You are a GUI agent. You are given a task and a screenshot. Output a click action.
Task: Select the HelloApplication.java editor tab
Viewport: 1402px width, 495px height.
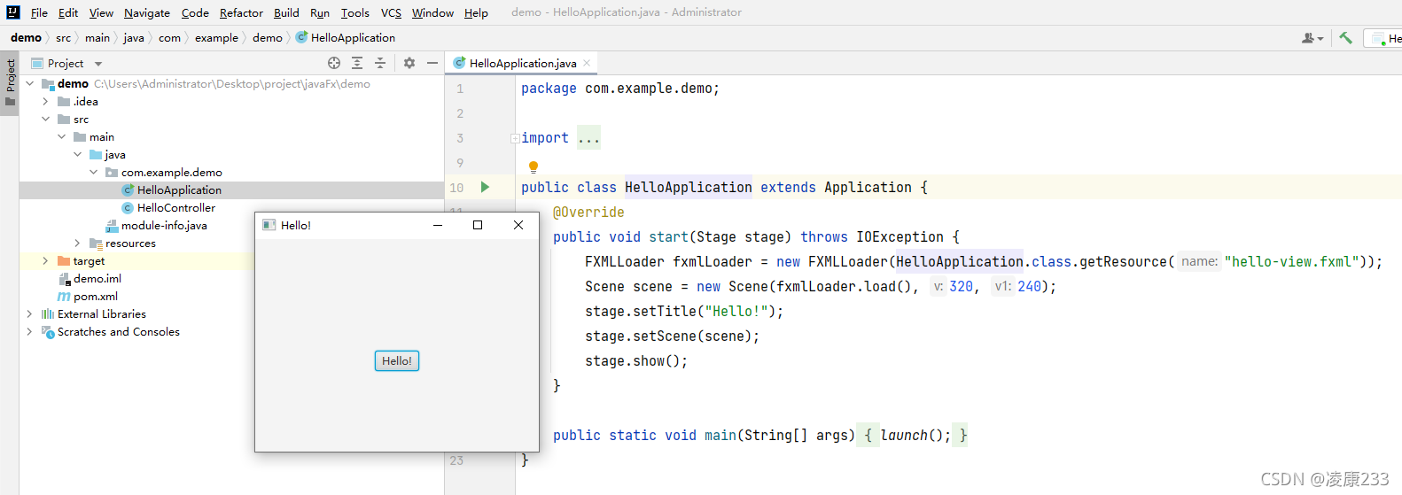pyautogui.click(x=522, y=63)
